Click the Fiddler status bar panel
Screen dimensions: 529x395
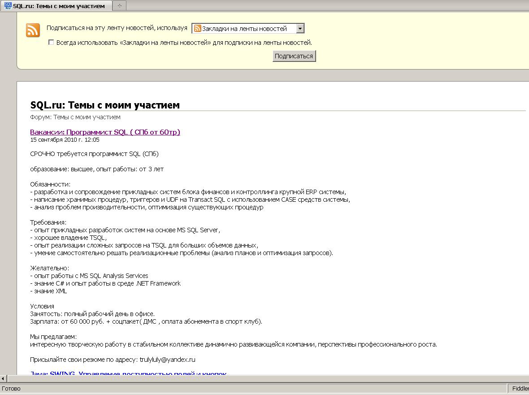(x=520, y=388)
